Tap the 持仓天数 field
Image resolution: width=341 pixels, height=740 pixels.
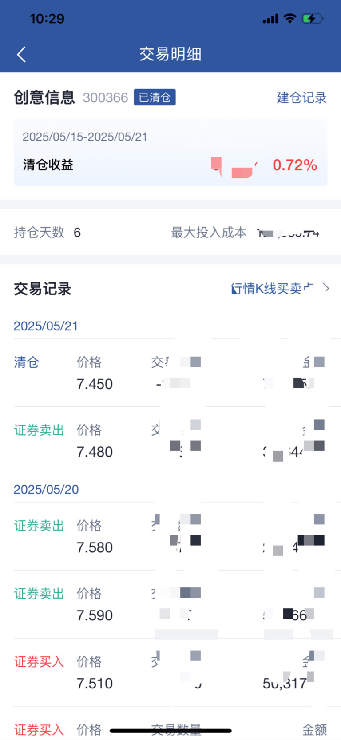click(48, 232)
